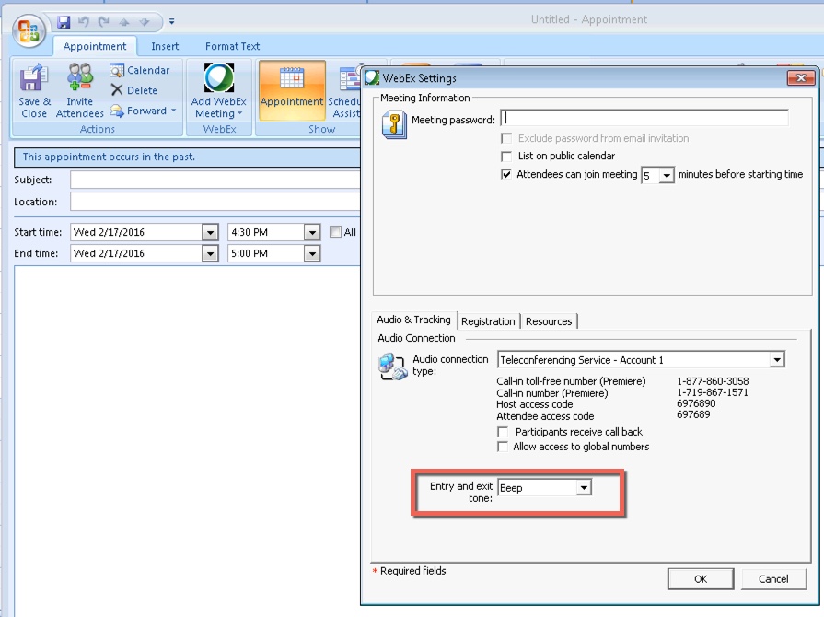The width and height of the screenshot is (824, 617).
Task: Enable List on public calendar
Action: pyautogui.click(x=506, y=156)
